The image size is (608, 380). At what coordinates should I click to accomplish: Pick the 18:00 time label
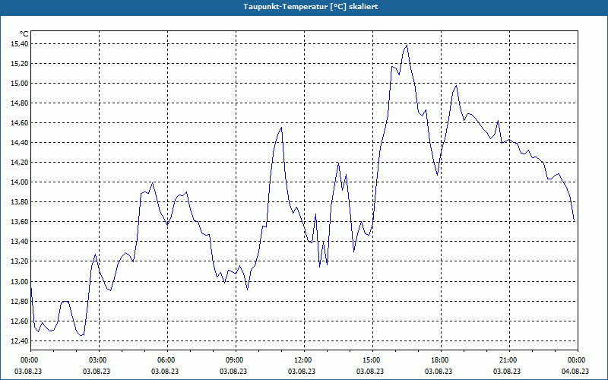[x=441, y=360]
